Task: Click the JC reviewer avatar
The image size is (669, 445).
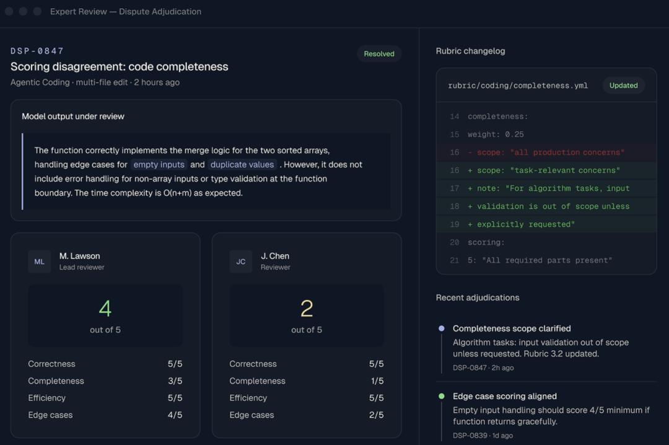Action: coord(240,262)
